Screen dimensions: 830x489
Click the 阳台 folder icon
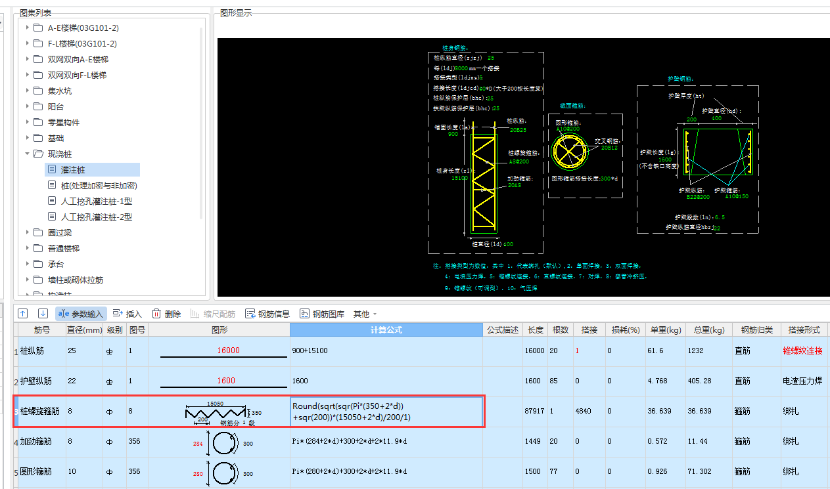pos(38,106)
